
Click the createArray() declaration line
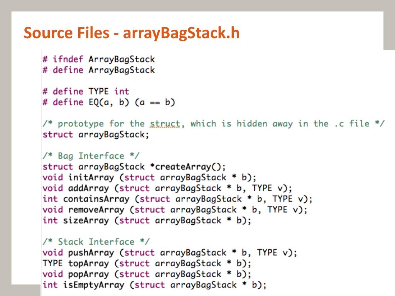(x=134, y=166)
